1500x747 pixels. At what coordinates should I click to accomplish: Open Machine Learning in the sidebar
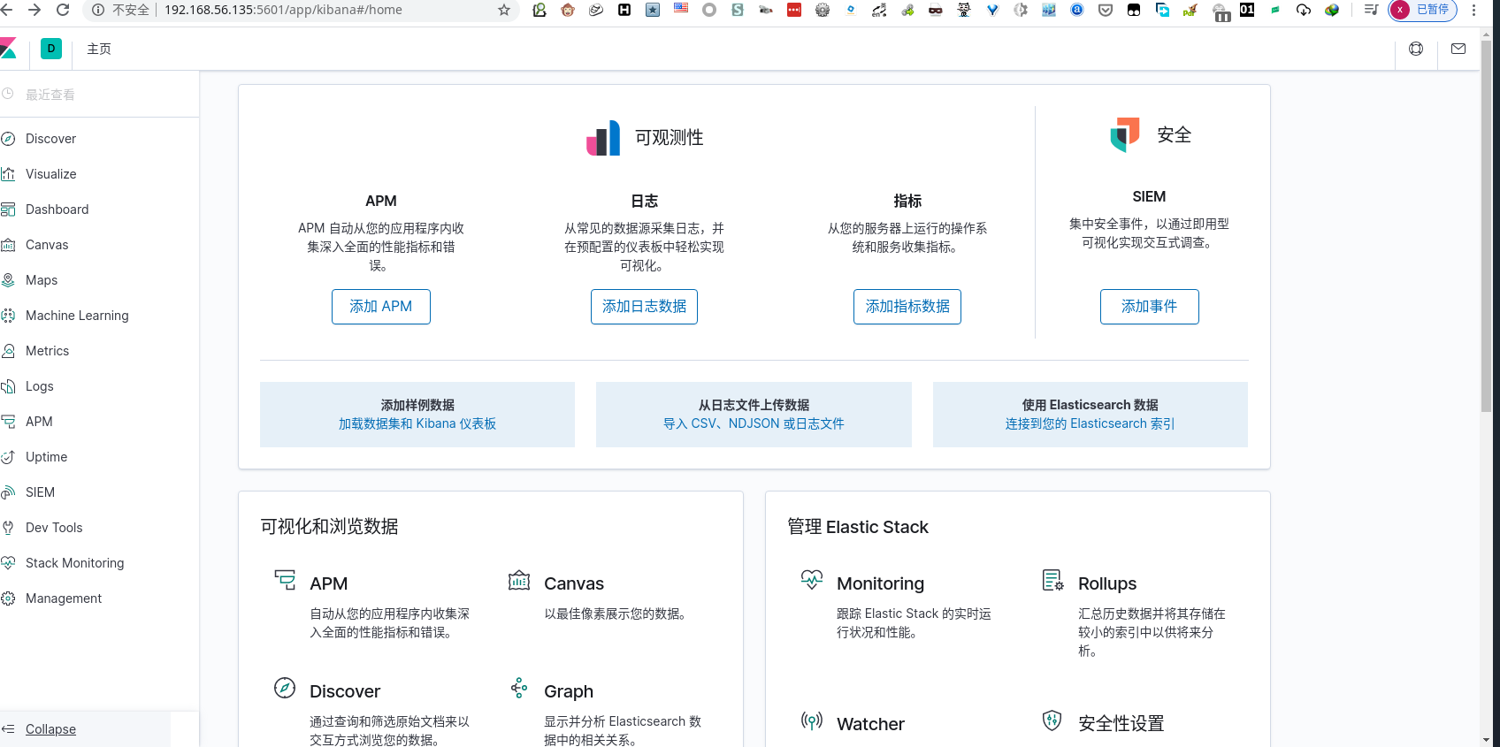coord(77,316)
